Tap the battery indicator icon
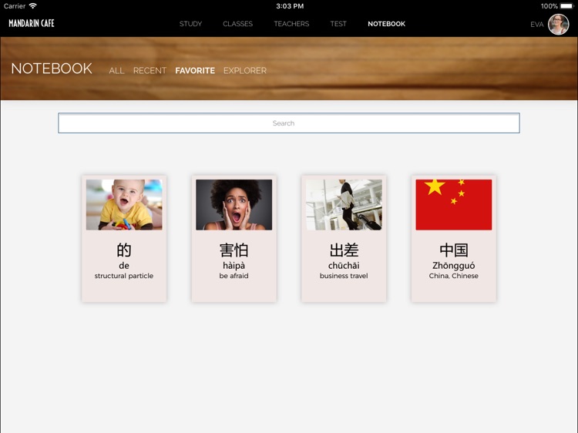This screenshot has width=578, height=433. click(x=567, y=6)
